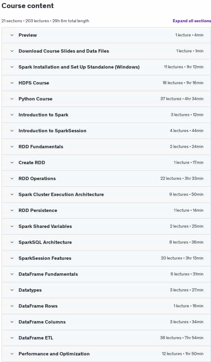This screenshot has width=211, height=362.
Task: Click chevron beside Create RDD
Action: pos(12,163)
